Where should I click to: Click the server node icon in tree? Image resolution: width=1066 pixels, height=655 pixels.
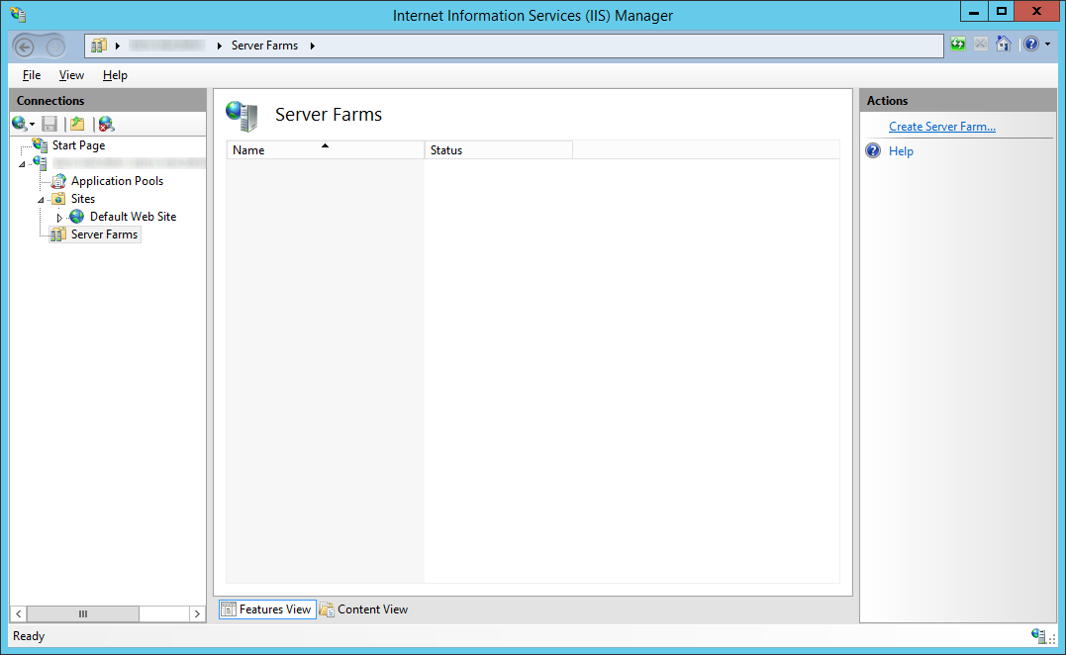click(41, 163)
